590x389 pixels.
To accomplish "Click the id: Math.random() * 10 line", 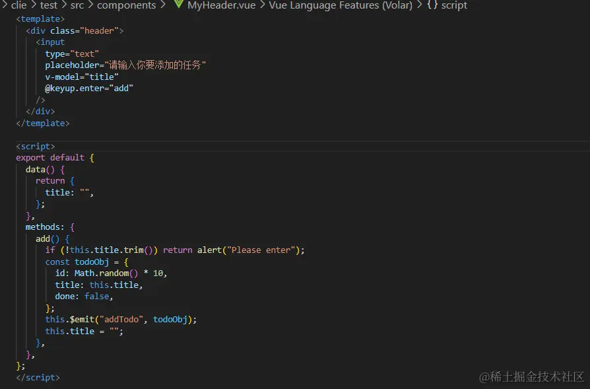I will pos(111,273).
